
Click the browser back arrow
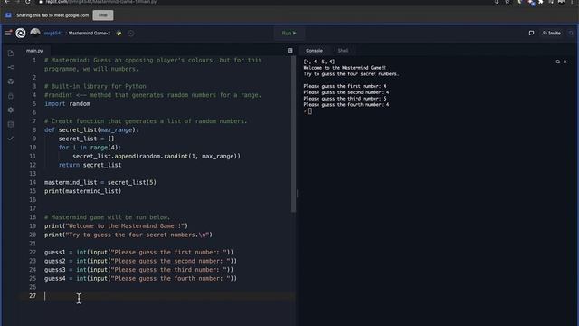coord(7,2)
